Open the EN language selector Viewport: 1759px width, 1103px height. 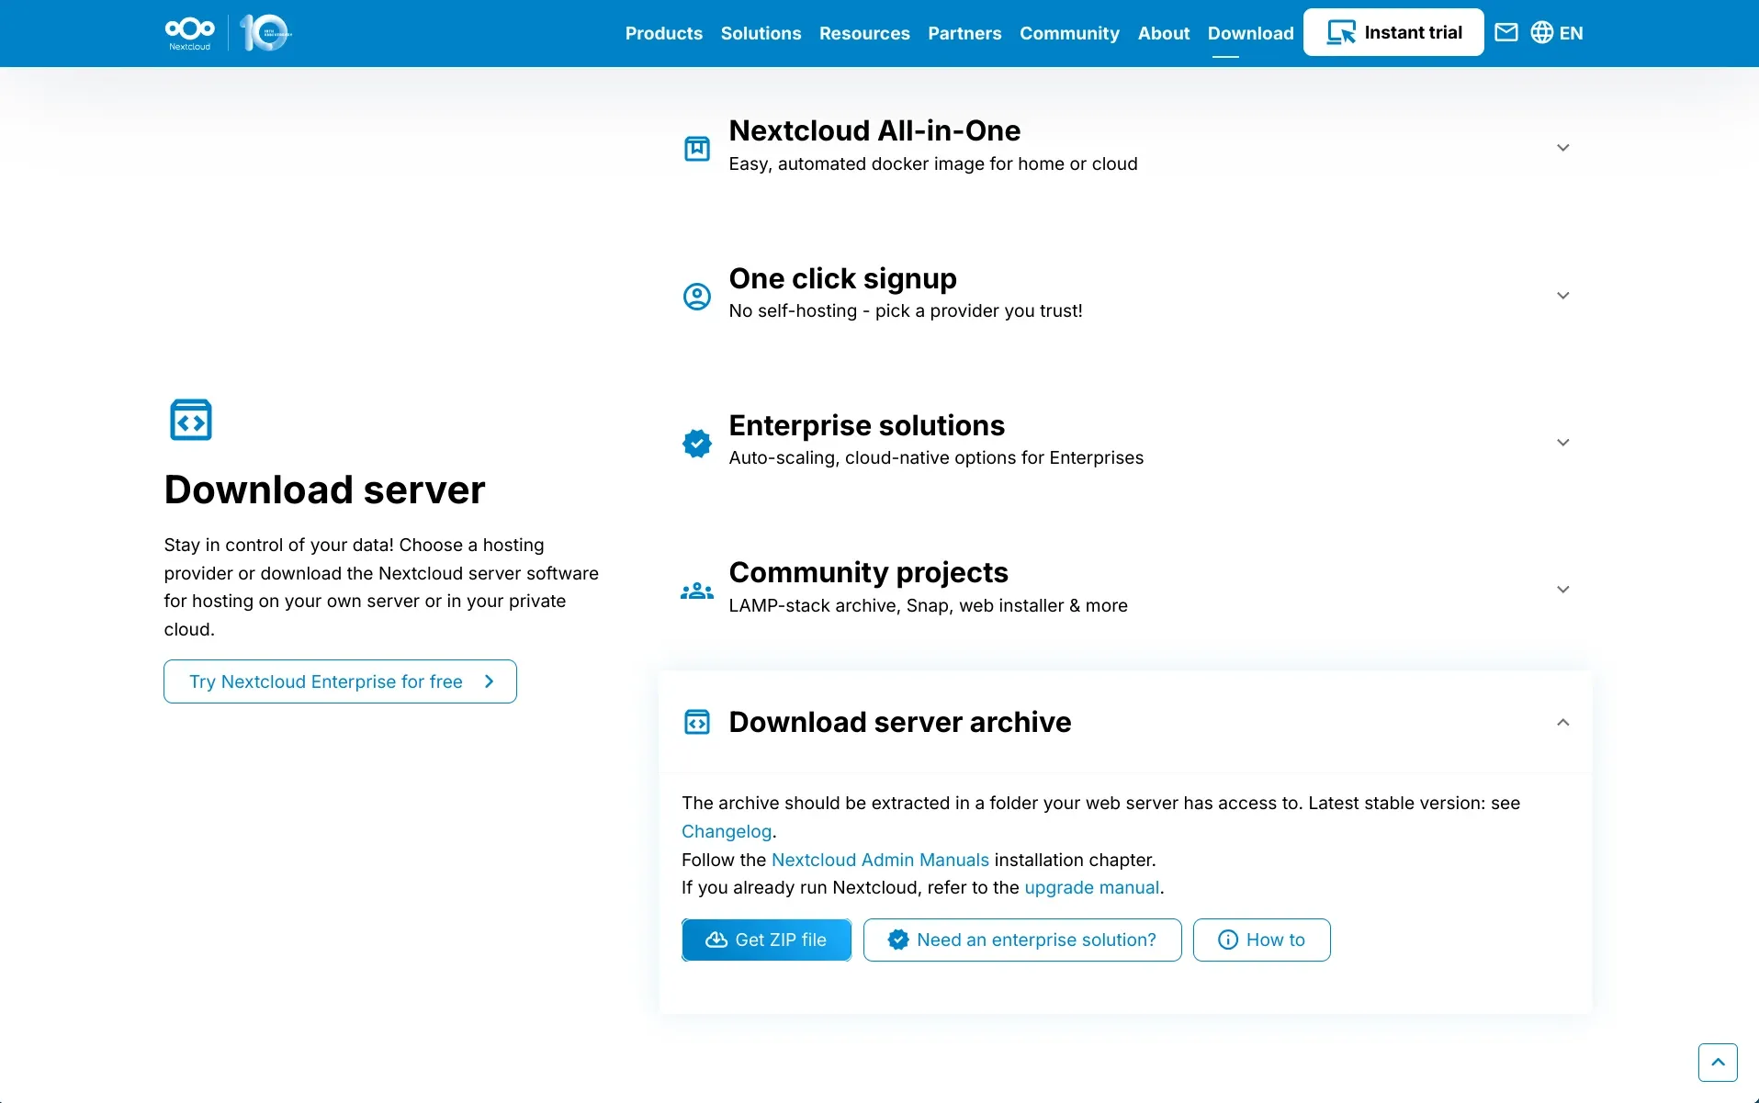[1571, 33]
